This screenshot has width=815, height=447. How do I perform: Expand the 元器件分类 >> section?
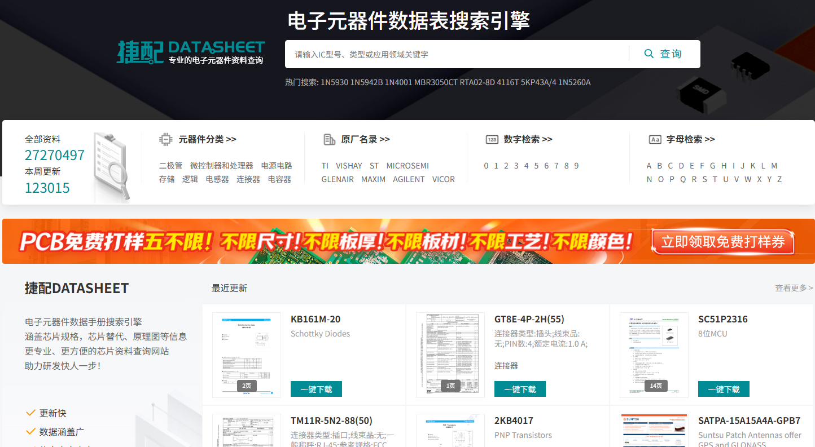(x=207, y=139)
